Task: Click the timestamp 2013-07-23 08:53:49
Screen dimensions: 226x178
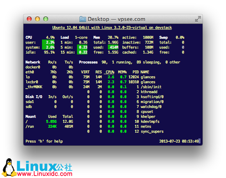Action: point(179,141)
